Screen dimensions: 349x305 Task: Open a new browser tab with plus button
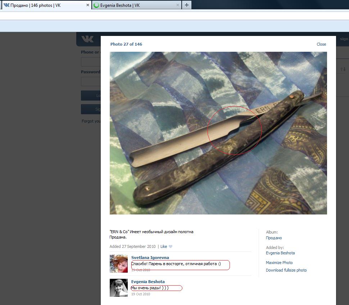(186, 5)
